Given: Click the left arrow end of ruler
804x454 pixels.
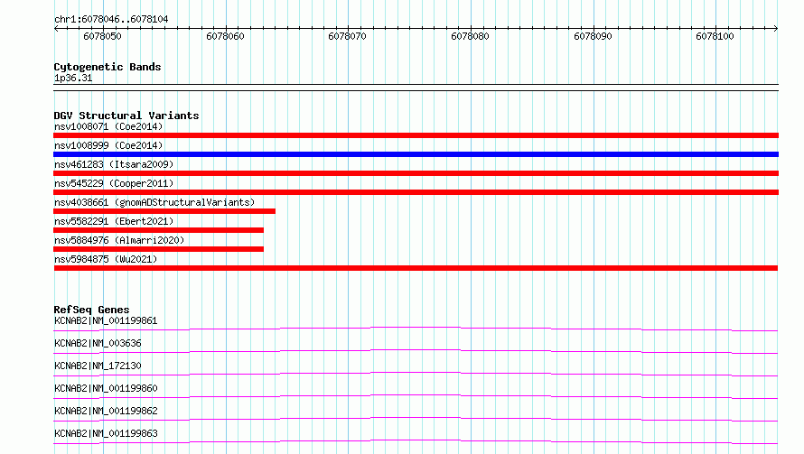Looking at the screenshot, I should pyautogui.click(x=56, y=28).
